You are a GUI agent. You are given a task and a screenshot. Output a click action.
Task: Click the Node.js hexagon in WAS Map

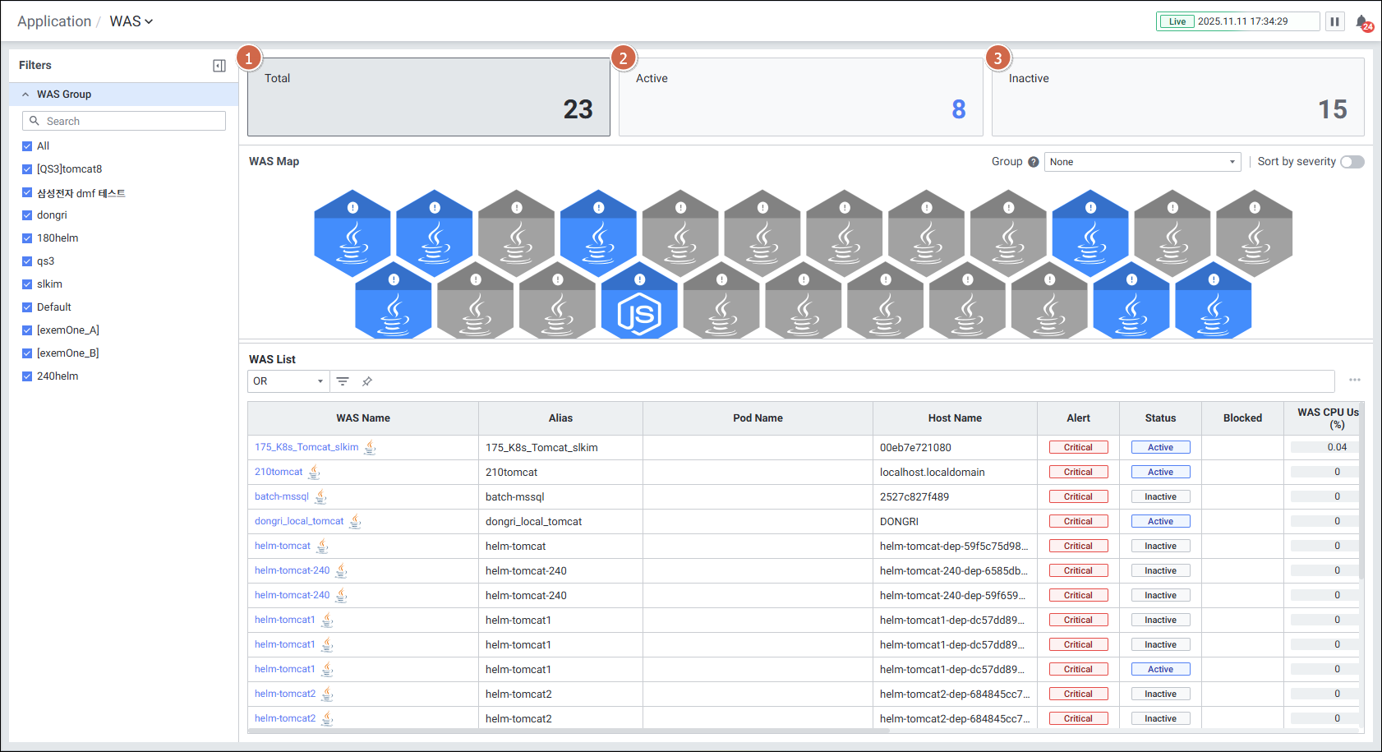click(x=639, y=302)
